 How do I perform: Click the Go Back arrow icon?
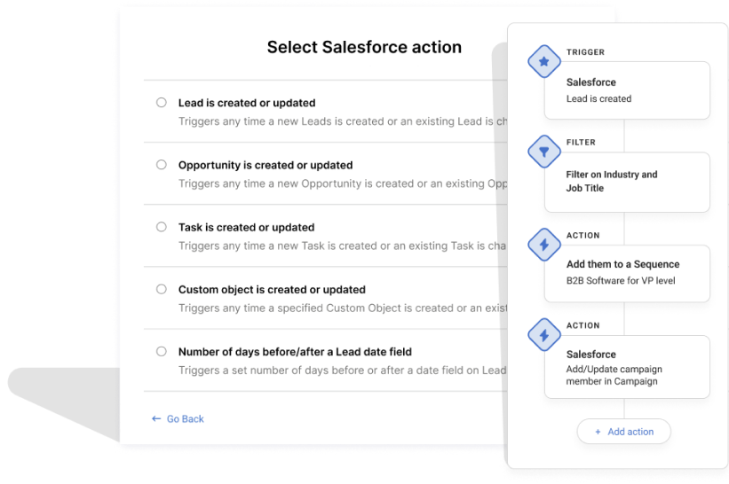pos(156,418)
